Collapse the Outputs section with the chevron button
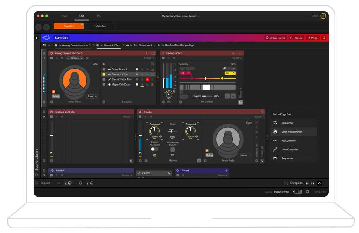The image size is (359, 233). [x=319, y=183]
